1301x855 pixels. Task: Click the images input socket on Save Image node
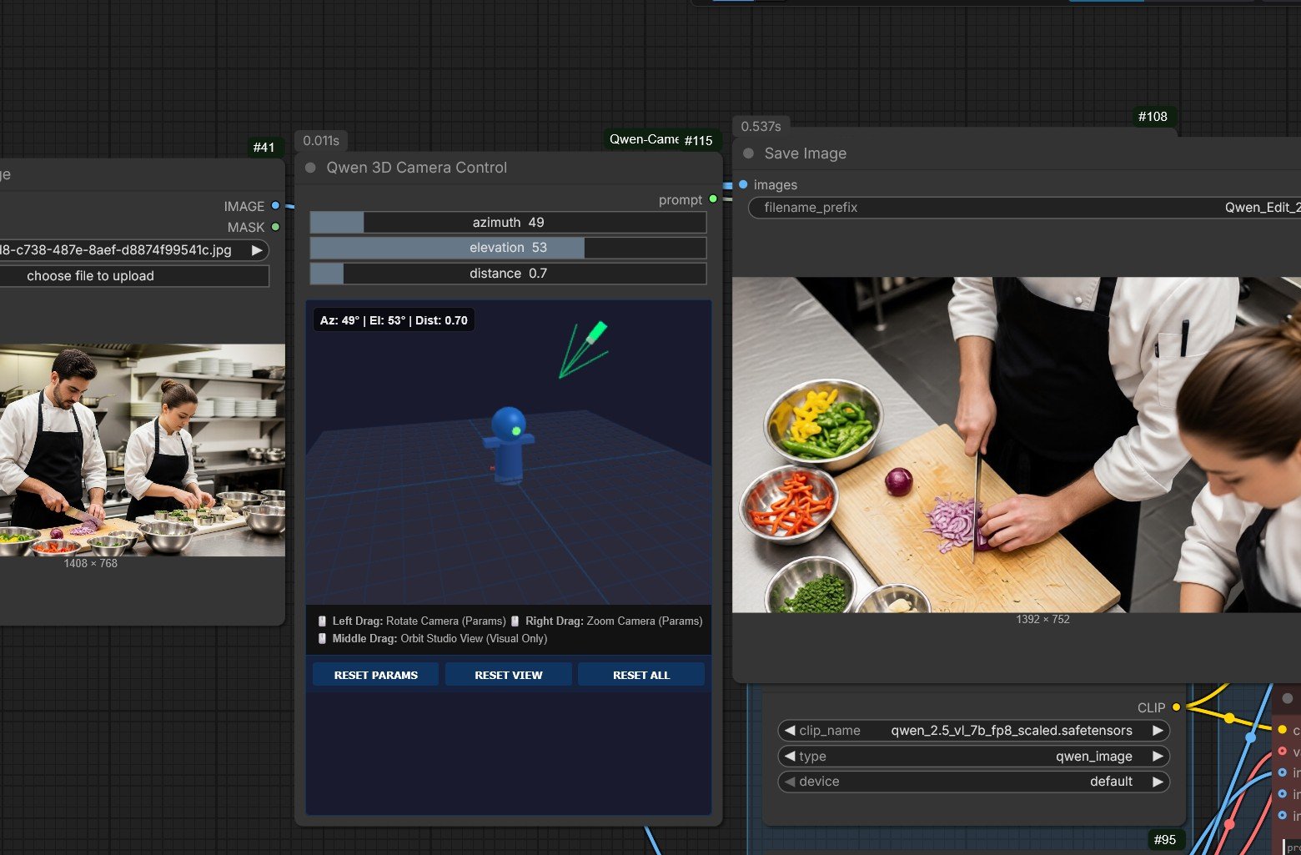pyautogui.click(x=742, y=184)
